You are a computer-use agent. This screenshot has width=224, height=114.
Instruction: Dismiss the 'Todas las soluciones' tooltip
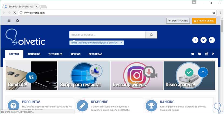click(121, 42)
